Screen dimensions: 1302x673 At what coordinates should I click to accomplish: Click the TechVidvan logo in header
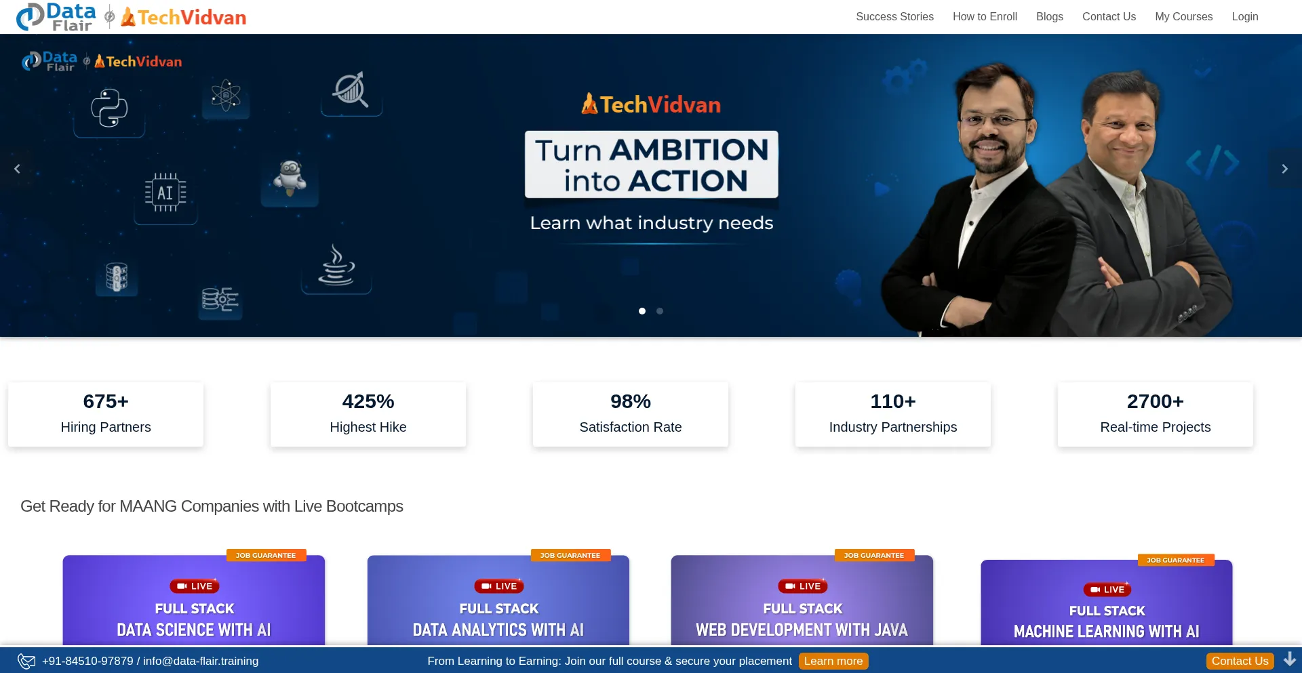tap(183, 18)
